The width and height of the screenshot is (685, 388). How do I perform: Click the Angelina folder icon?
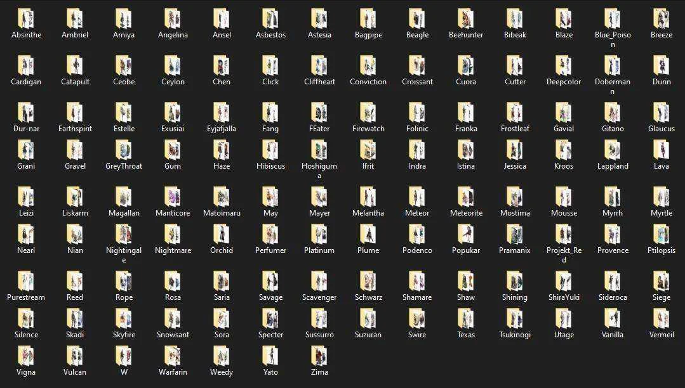pyautogui.click(x=173, y=19)
